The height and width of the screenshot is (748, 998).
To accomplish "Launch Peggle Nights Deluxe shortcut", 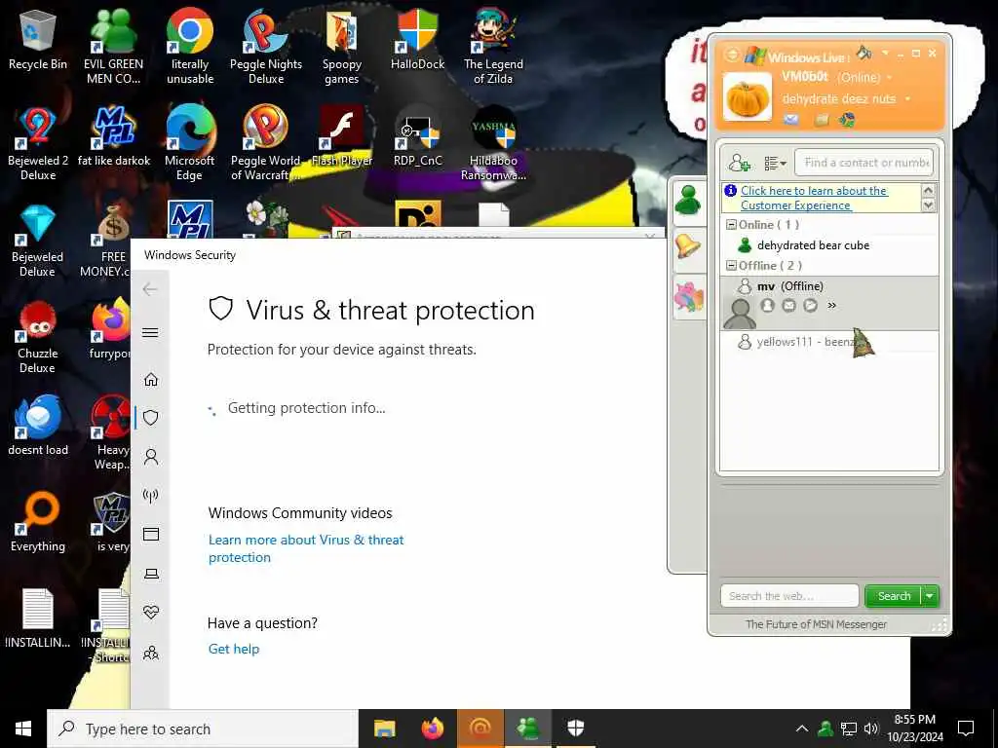I will (266, 48).
